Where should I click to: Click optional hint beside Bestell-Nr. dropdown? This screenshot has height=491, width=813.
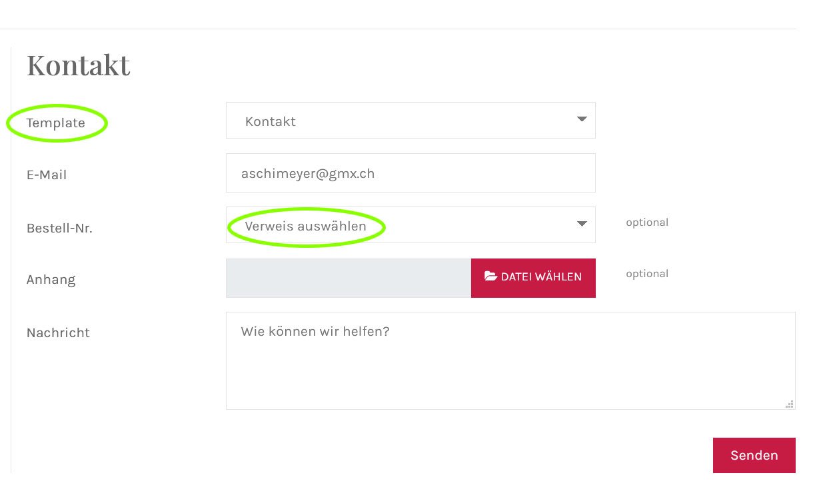tap(647, 223)
